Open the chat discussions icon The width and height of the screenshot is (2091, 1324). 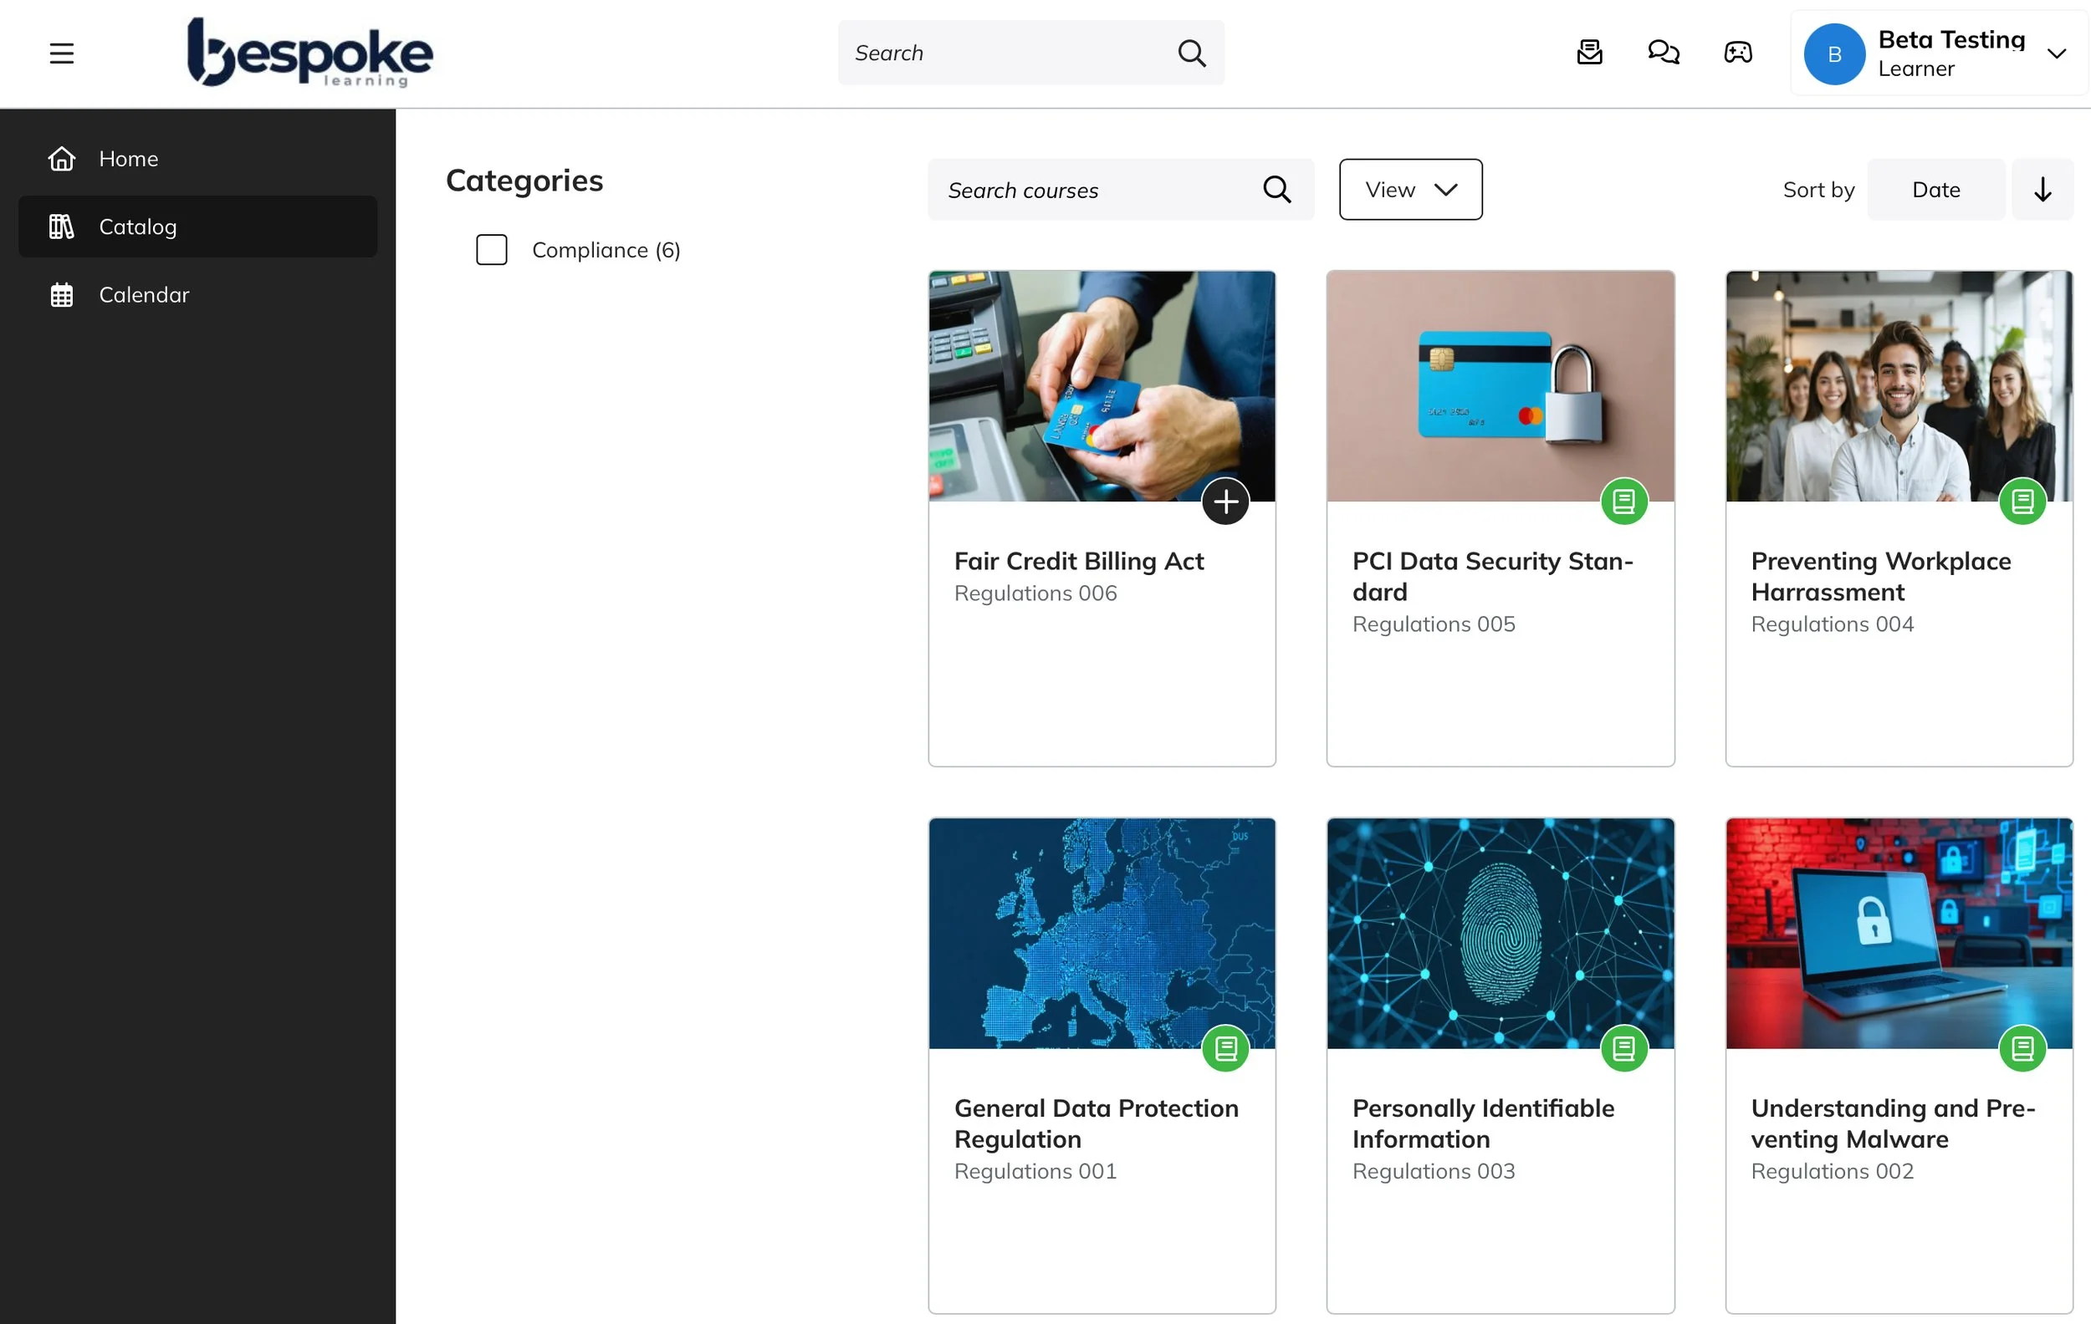coord(1663,53)
